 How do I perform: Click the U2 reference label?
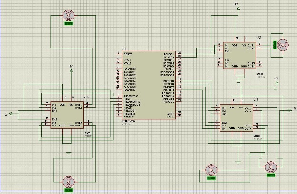[258, 37]
